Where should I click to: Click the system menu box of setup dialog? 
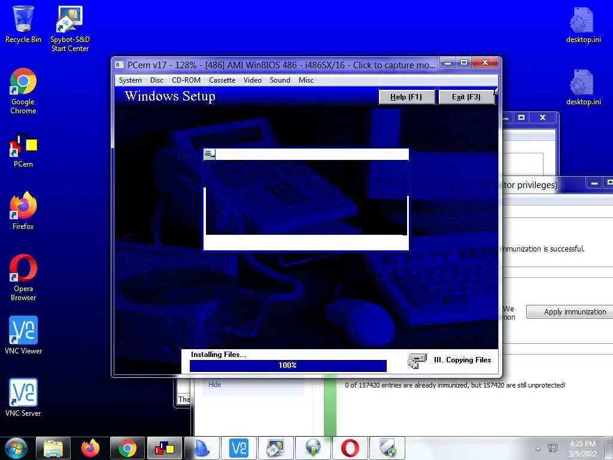click(210, 154)
